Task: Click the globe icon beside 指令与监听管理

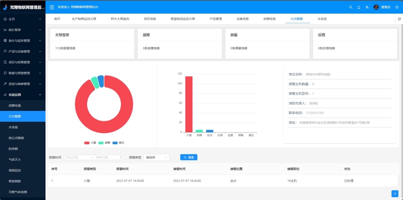Action: coord(5,41)
